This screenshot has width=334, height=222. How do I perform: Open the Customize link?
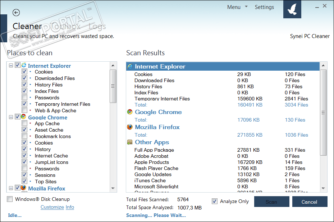click(x=52, y=207)
